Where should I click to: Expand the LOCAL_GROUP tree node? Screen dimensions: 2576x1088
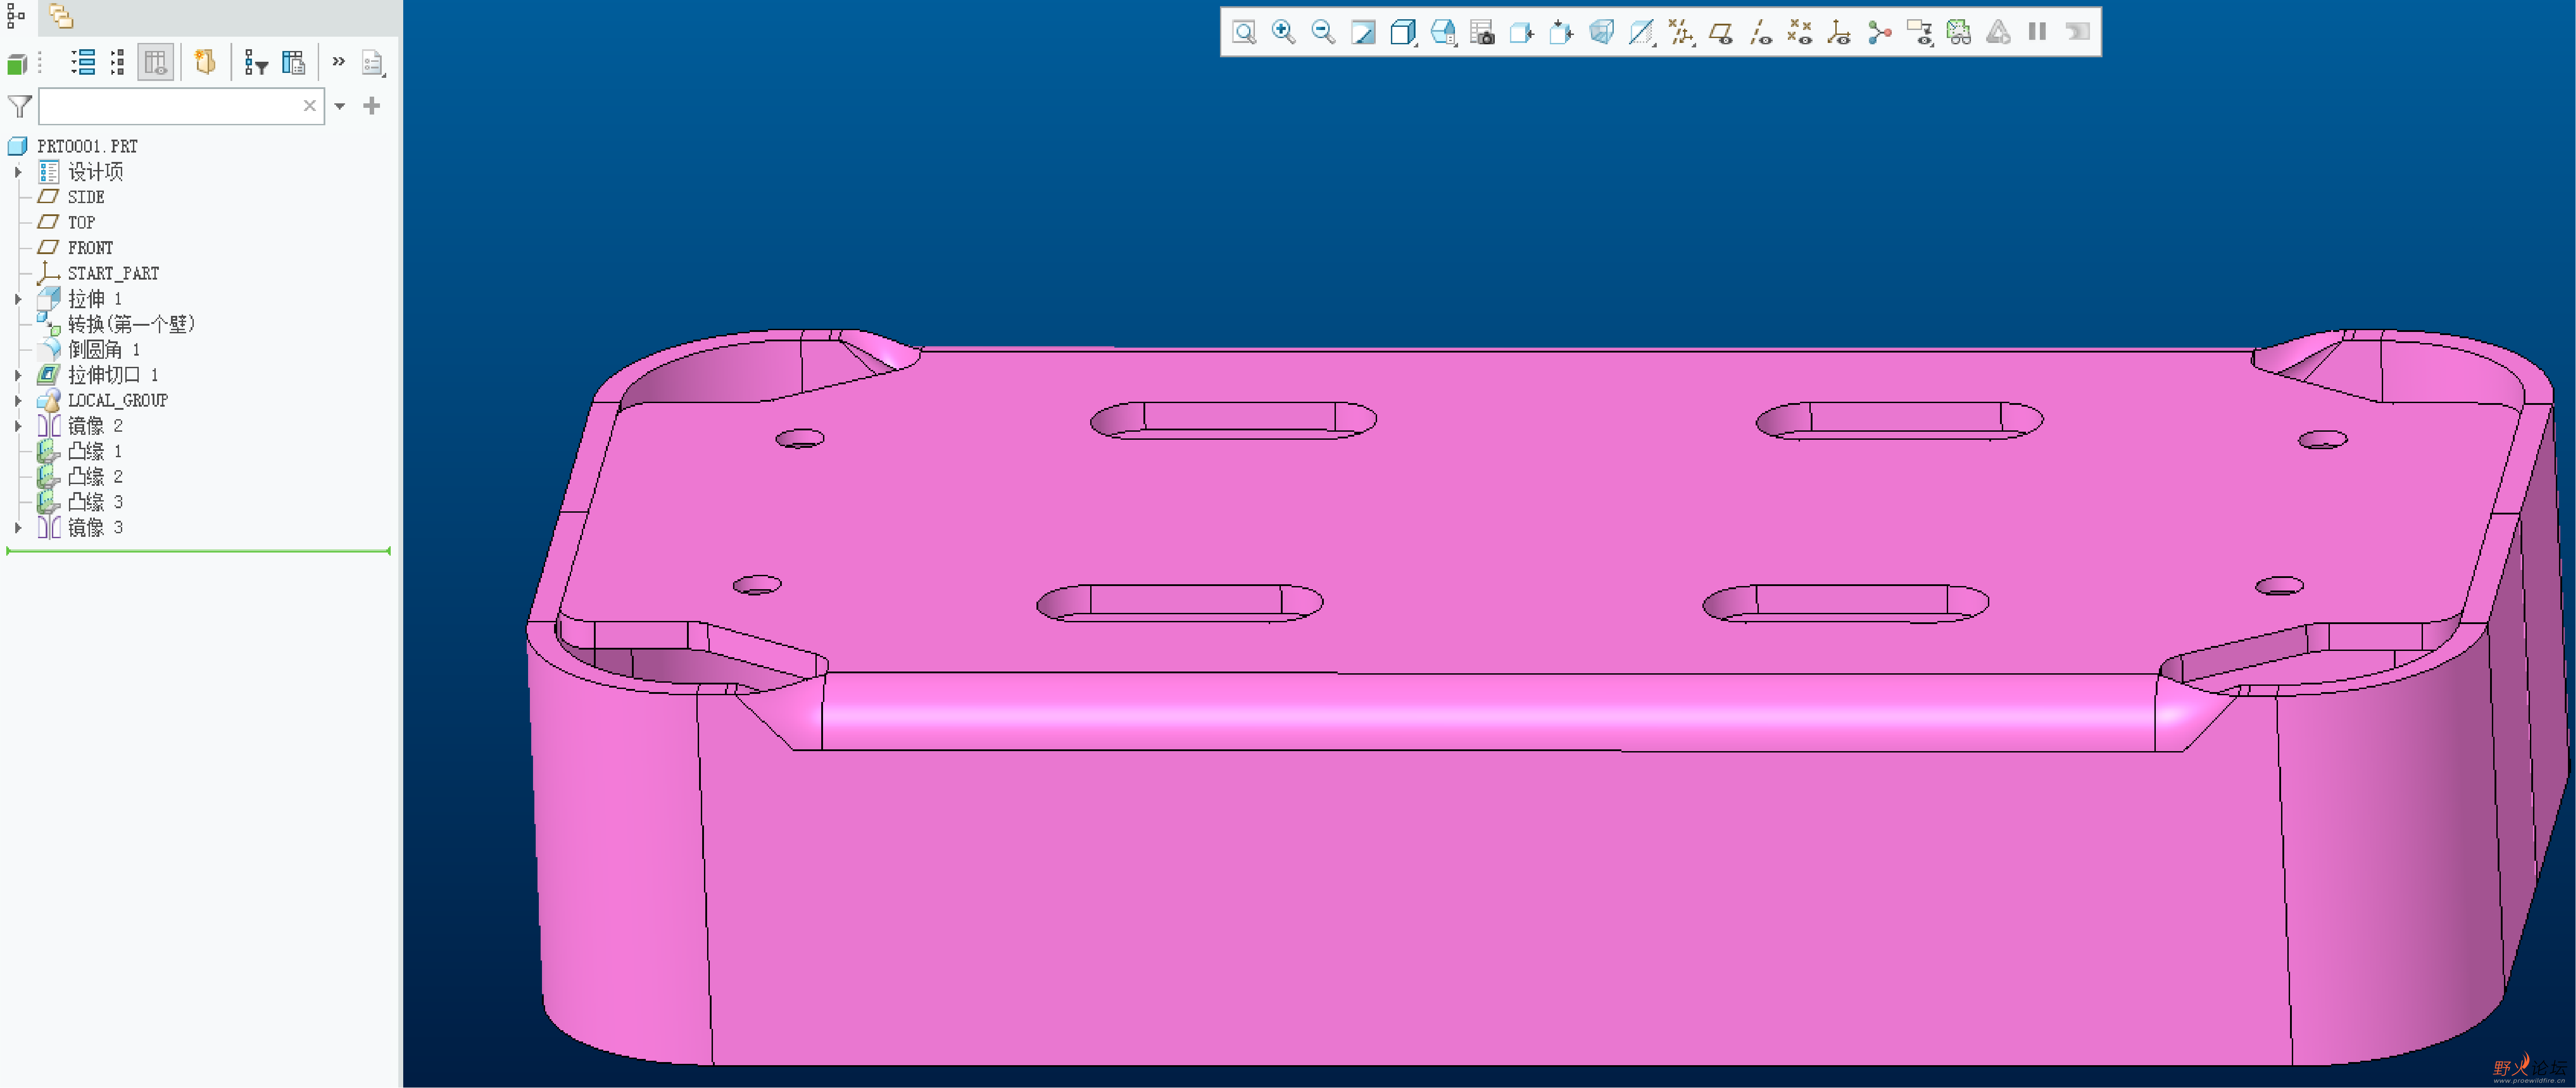click(x=18, y=400)
